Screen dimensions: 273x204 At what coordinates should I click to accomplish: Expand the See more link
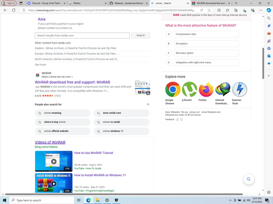point(40,65)
